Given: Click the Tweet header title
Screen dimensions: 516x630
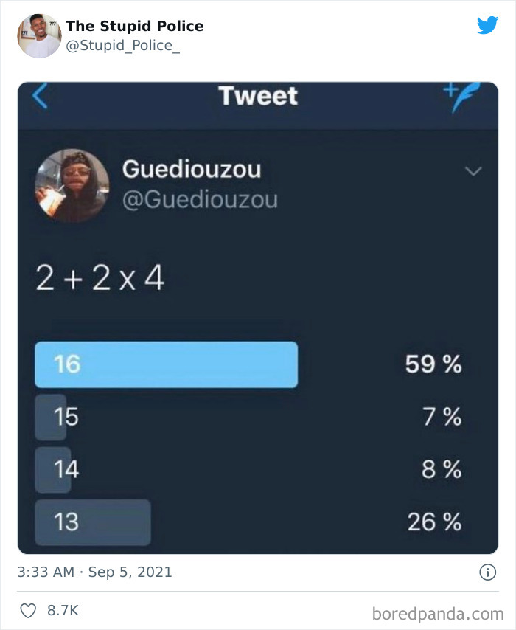Looking at the screenshot, I should [258, 96].
